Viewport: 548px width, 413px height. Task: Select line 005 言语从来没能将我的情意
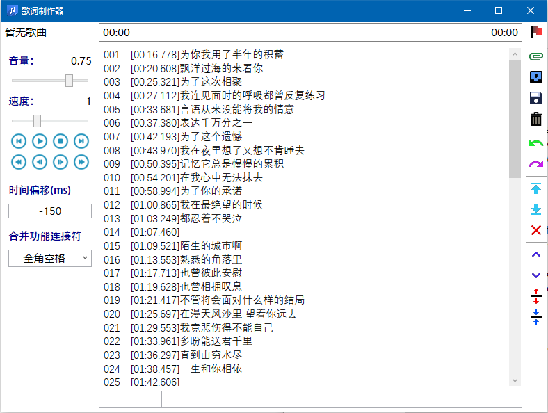[304, 109]
